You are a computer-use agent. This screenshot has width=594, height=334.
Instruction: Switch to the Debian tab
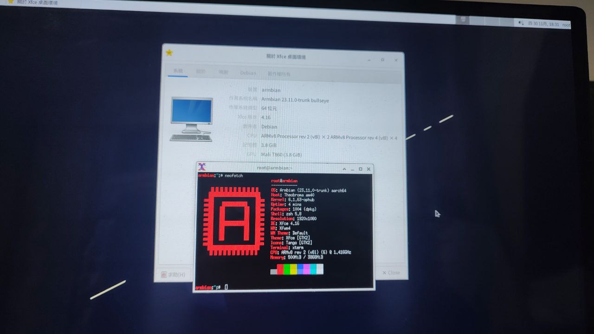tap(248, 73)
